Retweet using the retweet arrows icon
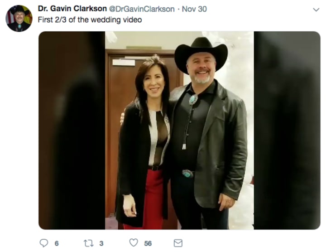The image size is (326, 252). point(88,243)
